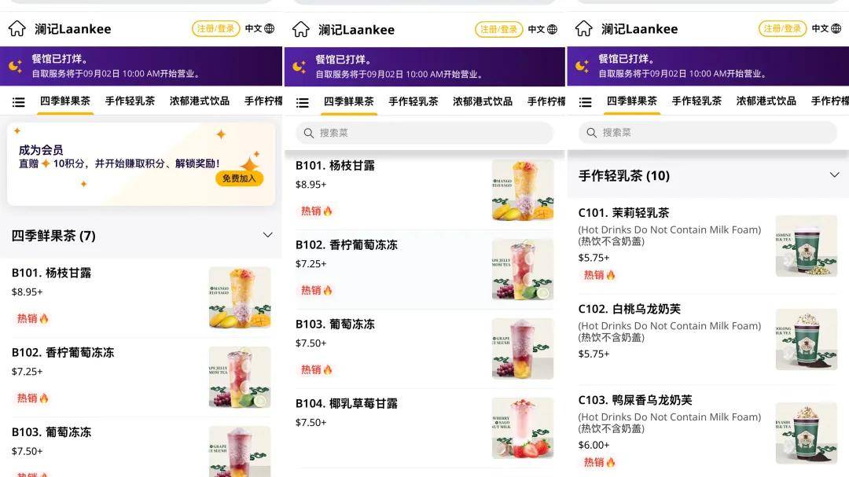Click the globe icon in the left panel header
Viewport: 849px width, 477px height.
coord(269,29)
